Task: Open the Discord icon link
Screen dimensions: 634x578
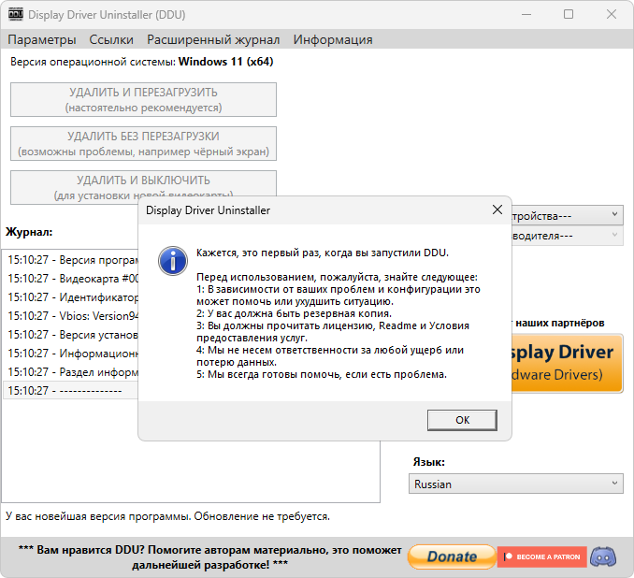Action: [x=603, y=556]
